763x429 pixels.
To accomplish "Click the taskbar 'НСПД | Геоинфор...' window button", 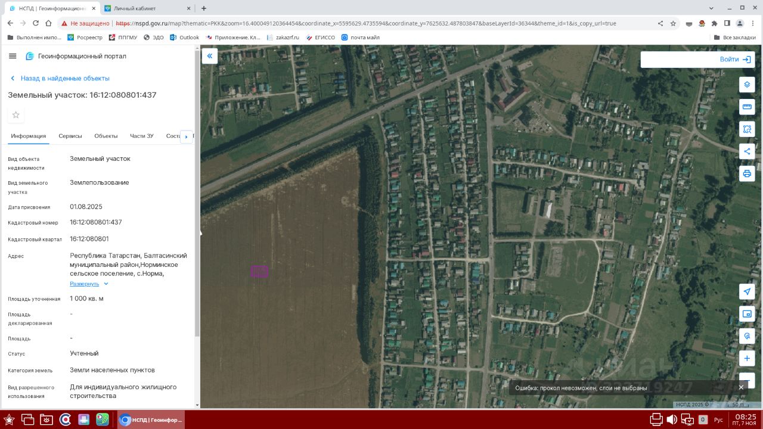I will point(152,419).
